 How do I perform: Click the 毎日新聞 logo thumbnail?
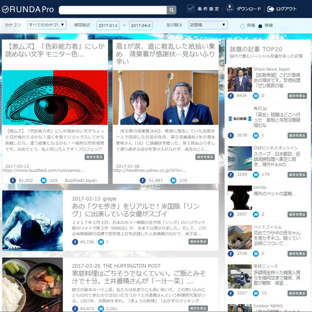click(240, 119)
